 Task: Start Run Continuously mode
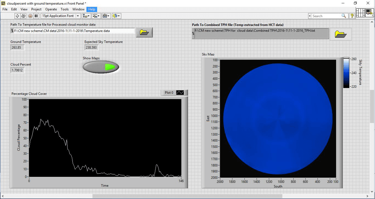coord(23,16)
